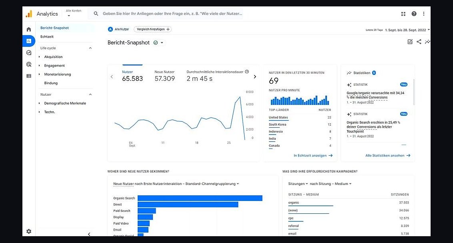Click the cpc medium row
This screenshot has width=453, height=243.
pyautogui.click(x=349, y=219)
